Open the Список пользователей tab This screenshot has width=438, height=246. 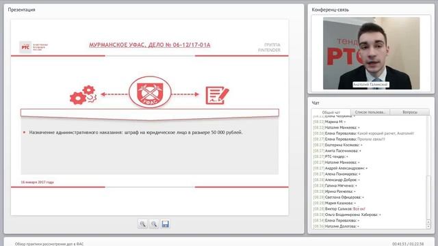click(370, 112)
